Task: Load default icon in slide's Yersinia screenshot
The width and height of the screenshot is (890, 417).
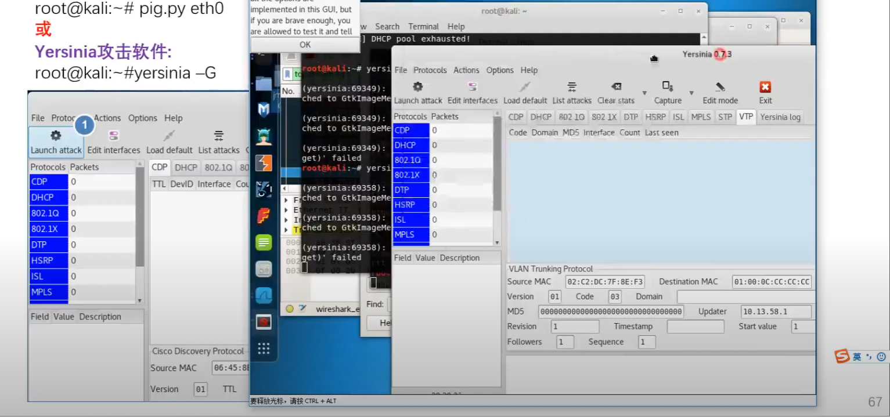Action: (169, 136)
